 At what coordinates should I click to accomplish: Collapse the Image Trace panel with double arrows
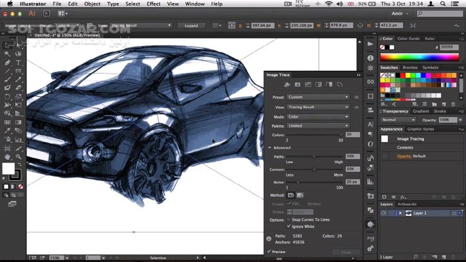358,75
